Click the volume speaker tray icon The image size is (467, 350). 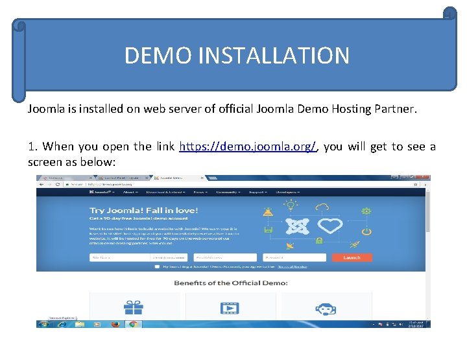[x=401, y=324]
